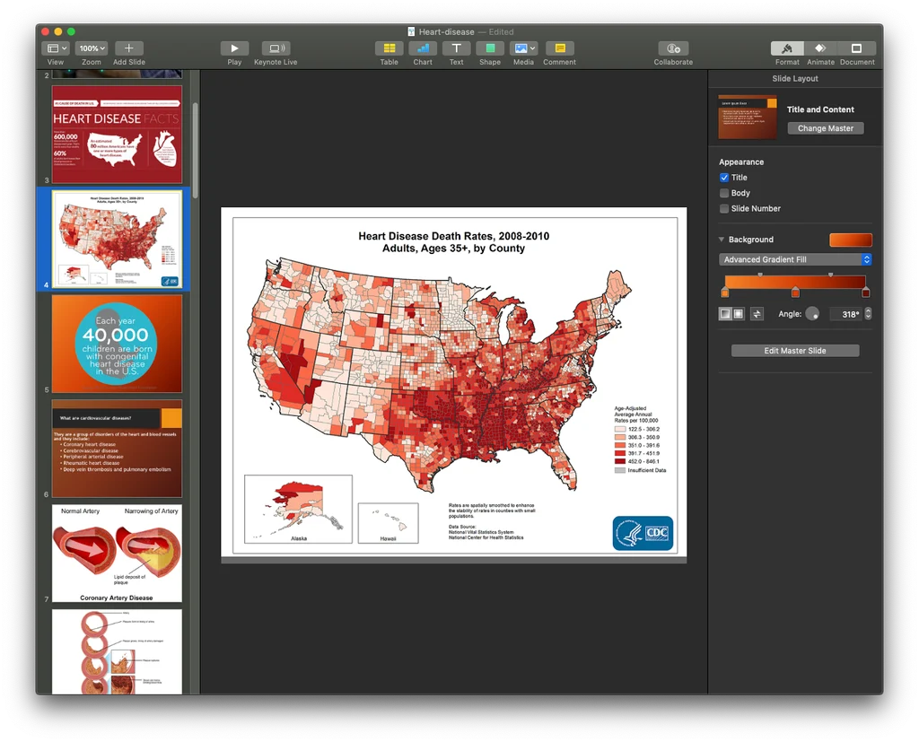The width and height of the screenshot is (919, 742).
Task: Open the Background color swatch
Action: 851,240
